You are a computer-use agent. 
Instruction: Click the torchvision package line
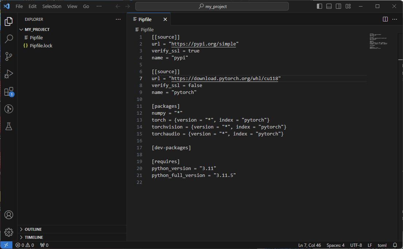tap(219, 127)
